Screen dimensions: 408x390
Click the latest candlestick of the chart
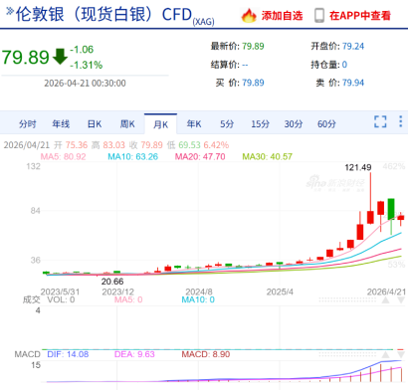tap(401, 218)
